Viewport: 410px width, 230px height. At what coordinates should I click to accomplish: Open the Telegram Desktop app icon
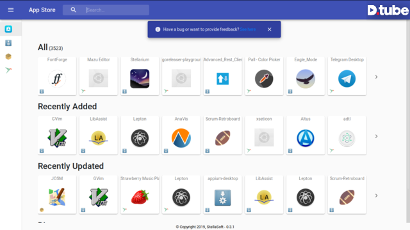click(347, 79)
